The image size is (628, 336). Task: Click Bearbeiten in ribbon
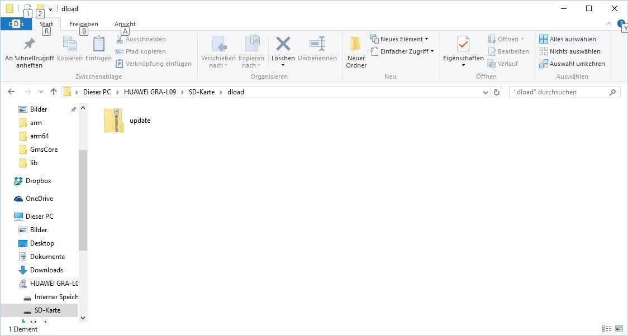(508, 51)
